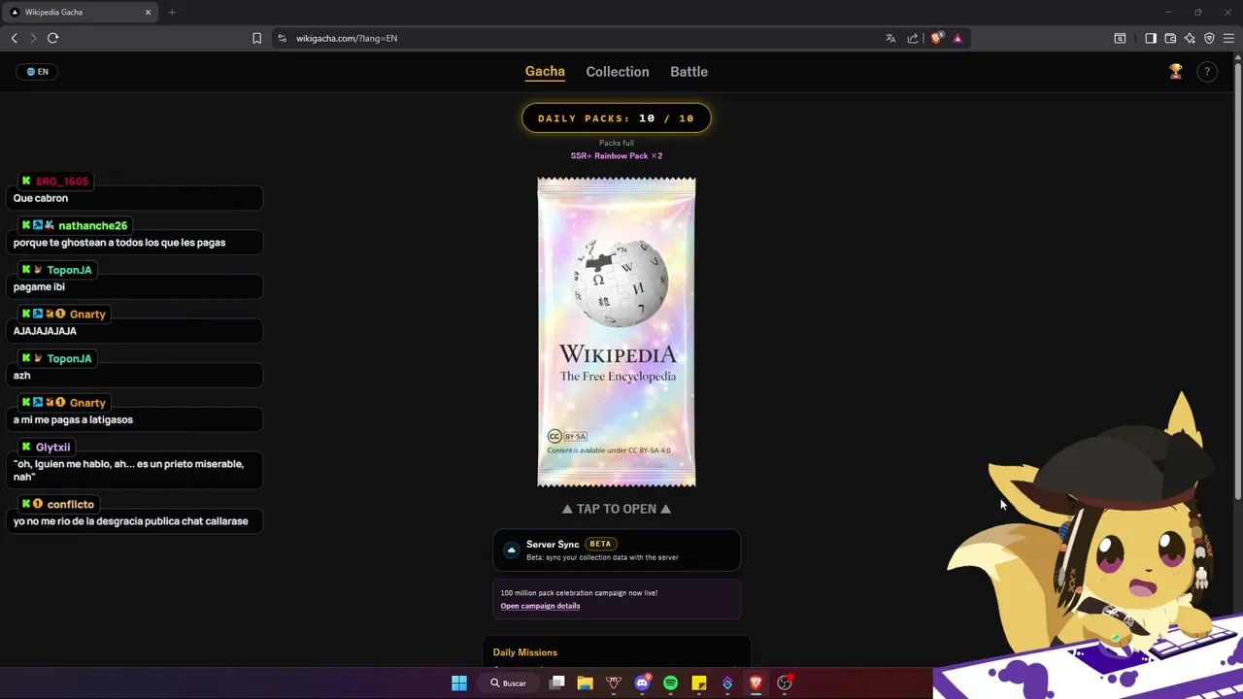Open OBS Studio from the taskbar
Viewport: 1243px width, 699px height.
785,682
